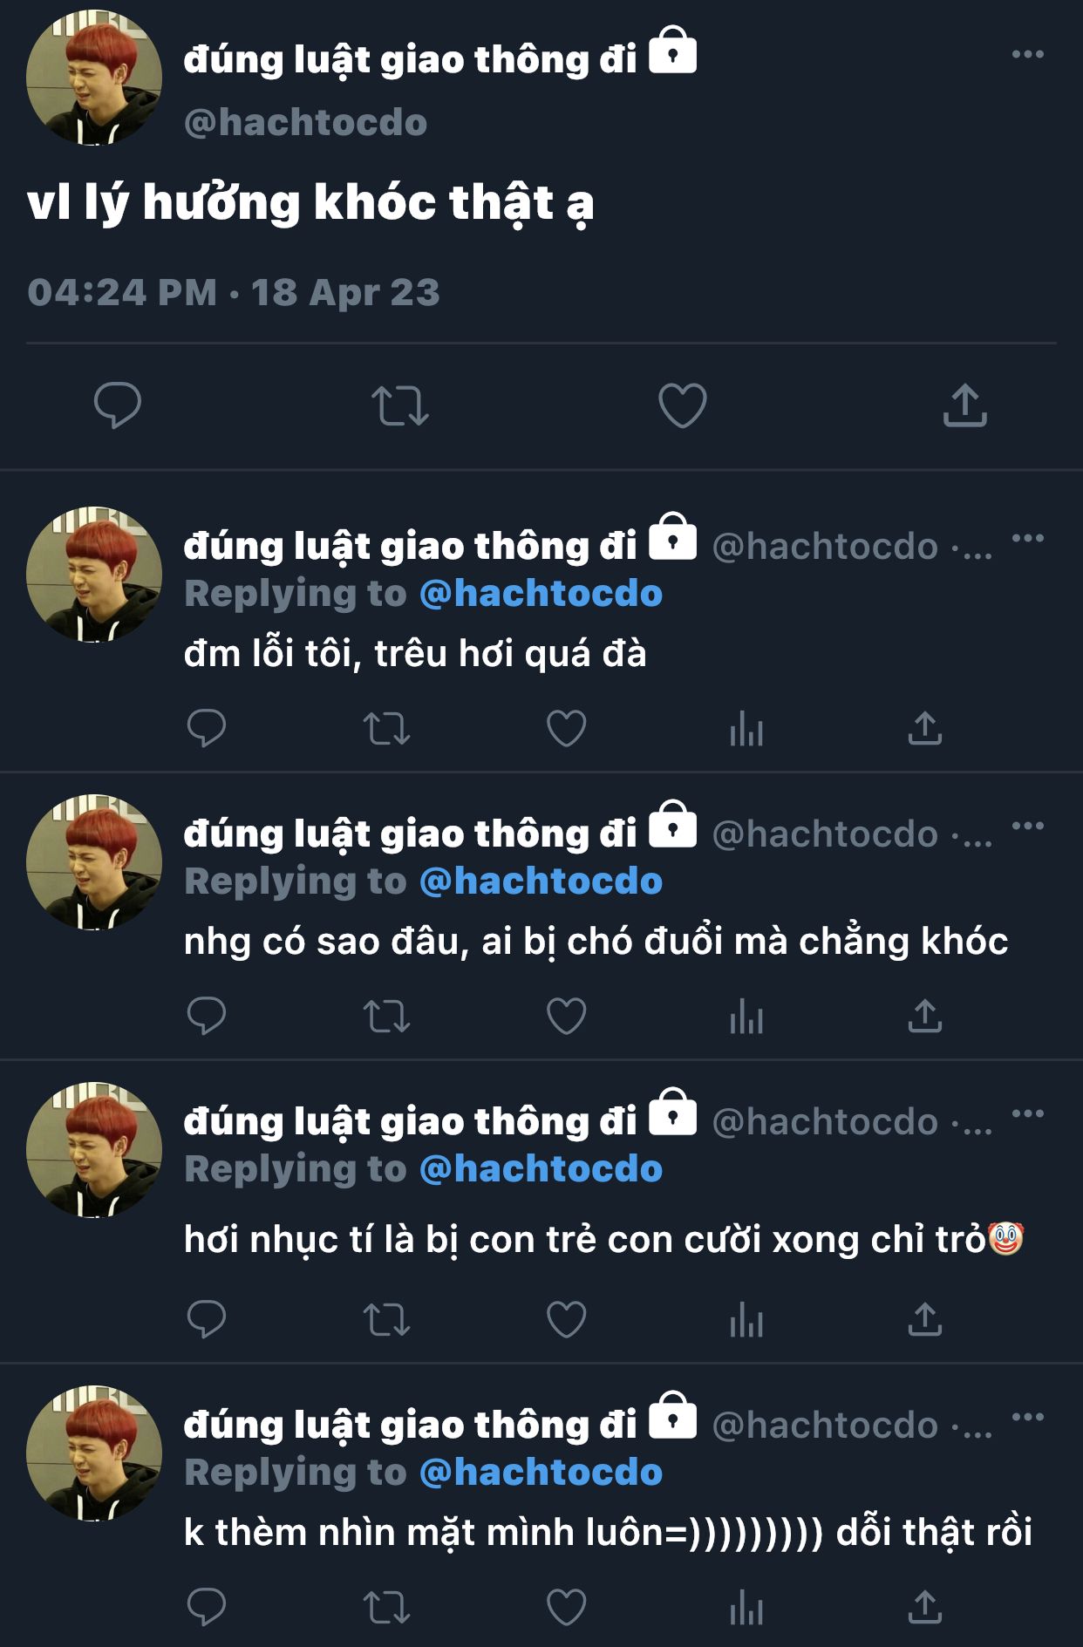
Task: Open timestamp 04:24 PM · 18 Apr 23
Action: tap(234, 292)
